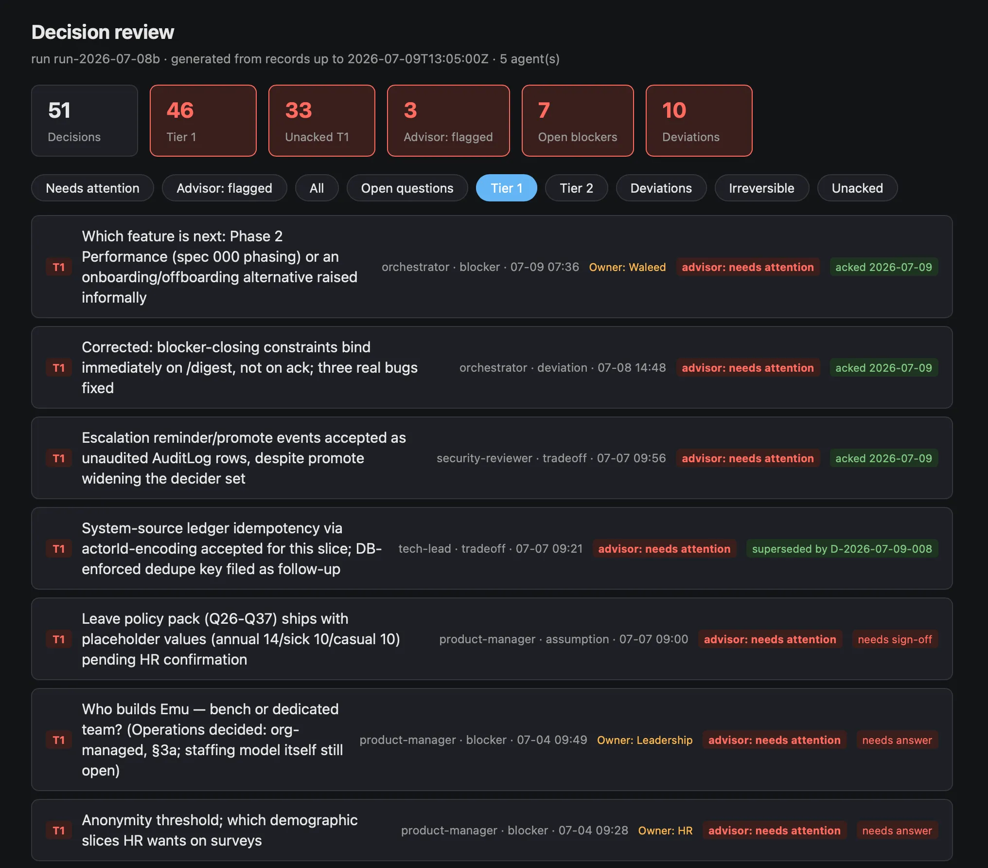The width and height of the screenshot is (988, 868).
Task: Filter by Unacked decisions
Action: 857,188
